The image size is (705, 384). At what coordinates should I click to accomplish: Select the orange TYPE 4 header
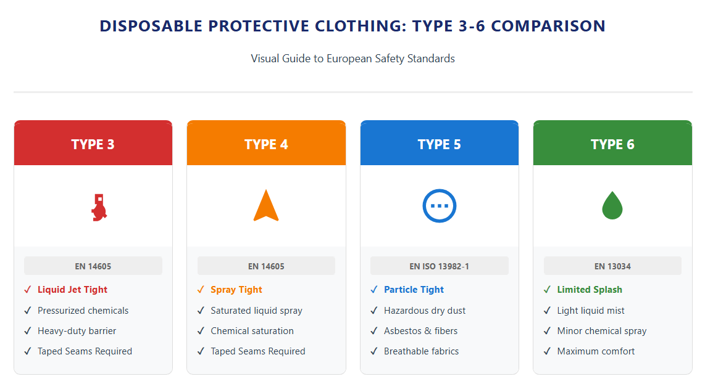click(266, 144)
